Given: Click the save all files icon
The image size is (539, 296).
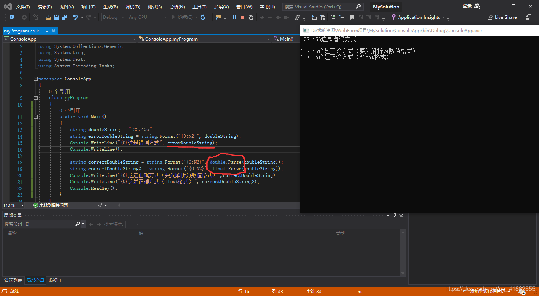Looking at the screenshot, I should (65, 17).
